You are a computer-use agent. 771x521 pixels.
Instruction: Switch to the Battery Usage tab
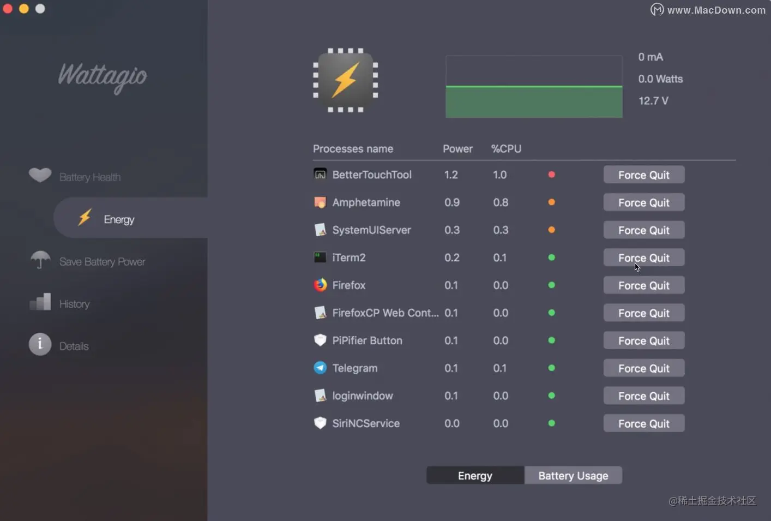pyautogui.click(x=573, y=475)
